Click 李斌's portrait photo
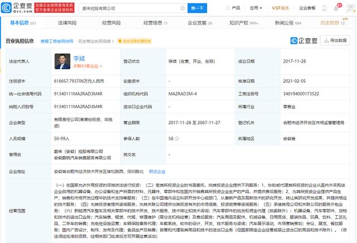This screenshot has width=357, height=243. 62,61
